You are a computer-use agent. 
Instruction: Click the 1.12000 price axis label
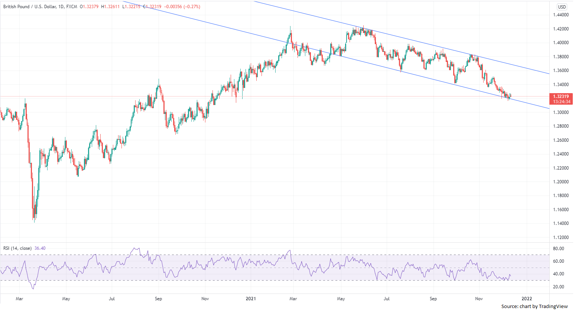point(561,238)
